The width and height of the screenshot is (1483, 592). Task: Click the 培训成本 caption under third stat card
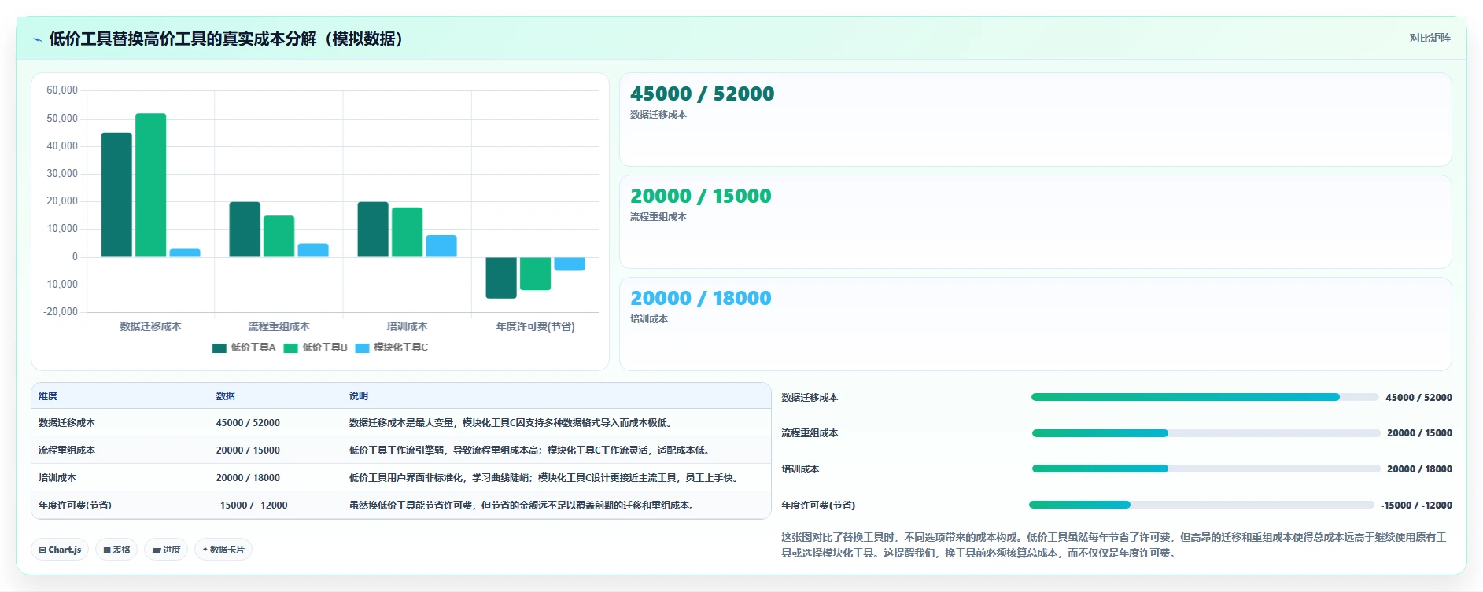(649, 319)
